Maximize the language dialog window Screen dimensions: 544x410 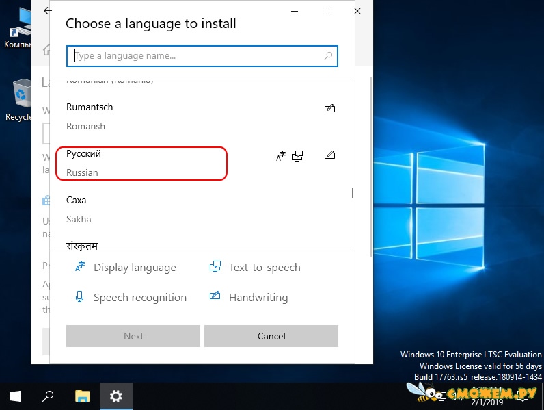click(x=326, y=11)
